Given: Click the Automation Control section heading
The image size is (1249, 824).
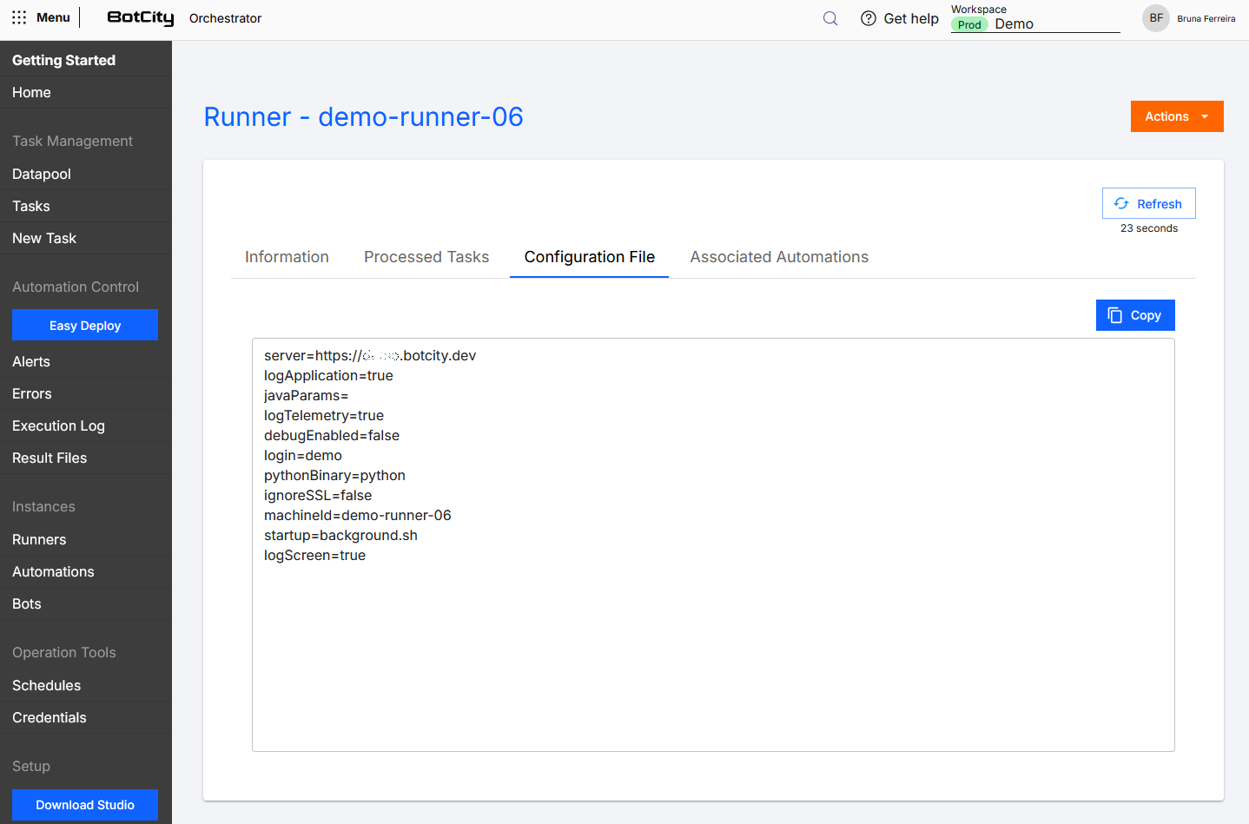Looking at the screenshot, I should click(76, 287).
